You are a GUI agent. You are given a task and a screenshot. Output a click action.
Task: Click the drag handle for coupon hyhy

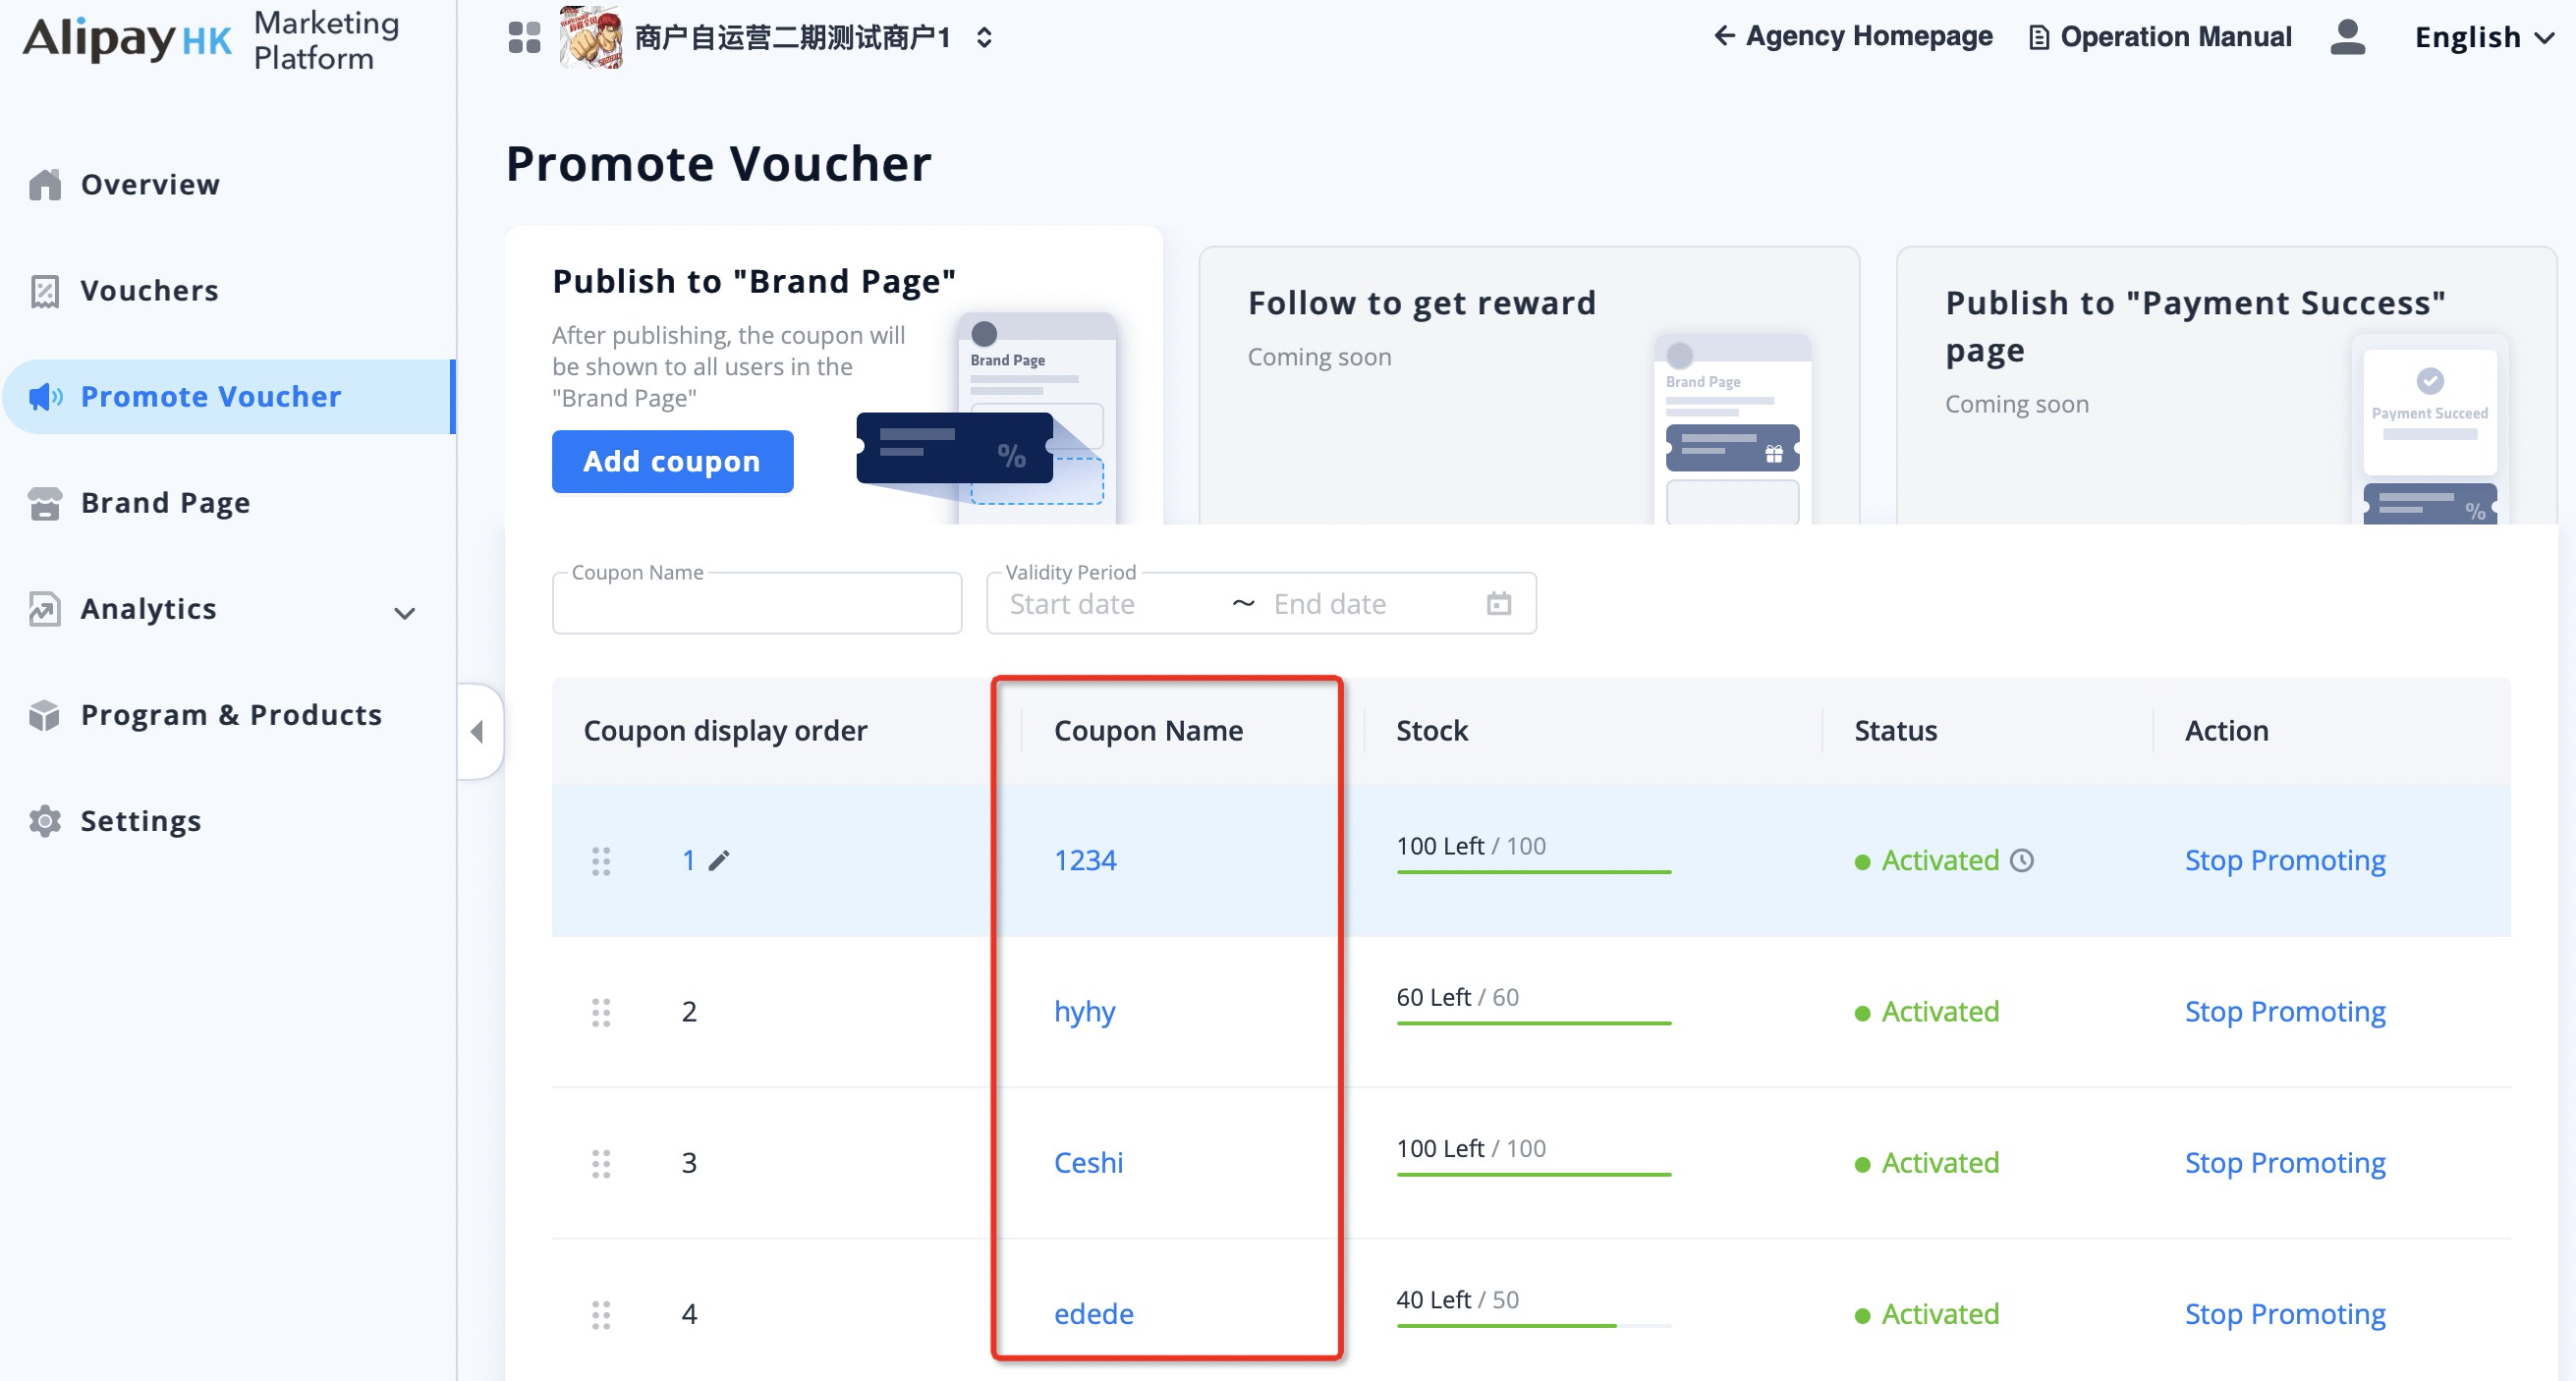click(601, 1012)
